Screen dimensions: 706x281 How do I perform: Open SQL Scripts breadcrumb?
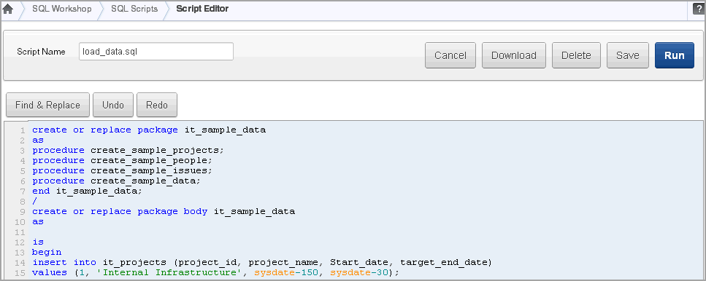pyautogui.click(x=134, y=9)
